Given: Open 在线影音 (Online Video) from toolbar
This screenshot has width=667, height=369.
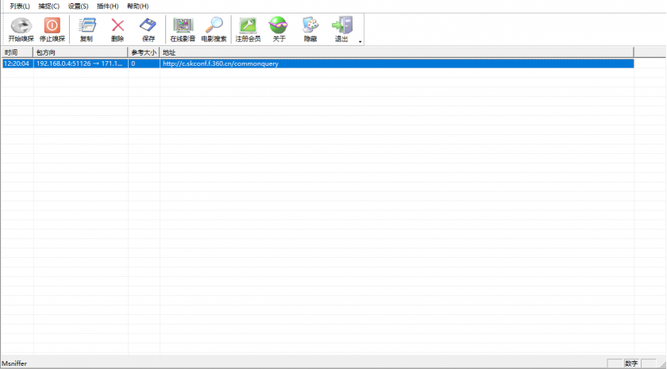Looking at the screenshot, I should coord(183,29).
